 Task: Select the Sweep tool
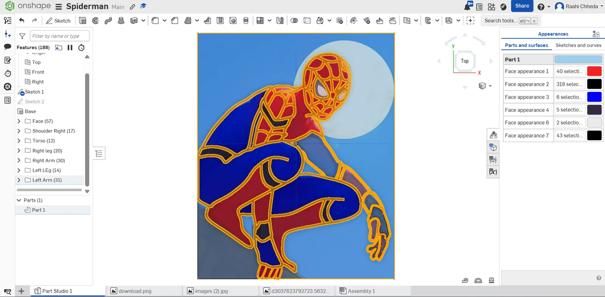click(108, 20)
